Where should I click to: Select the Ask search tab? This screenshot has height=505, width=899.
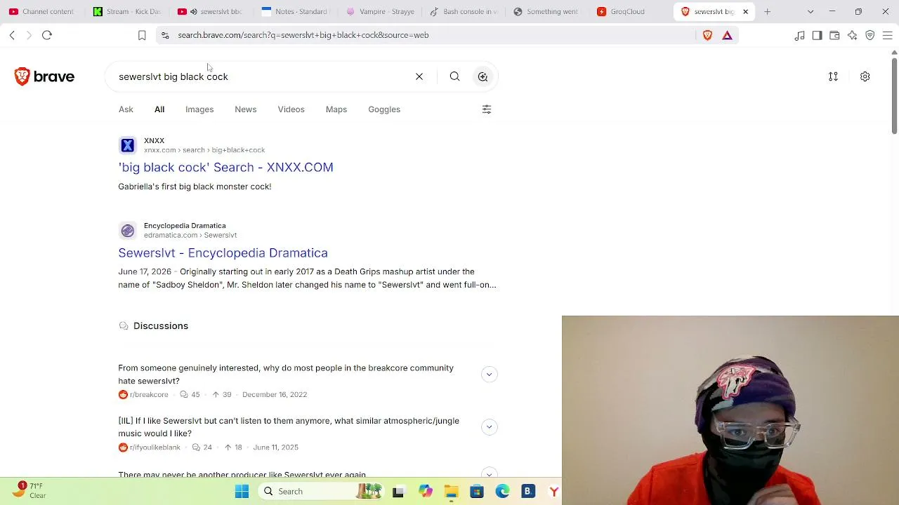[126, 109]
